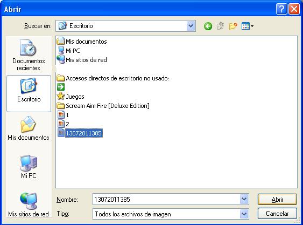Select the Scream Aim Fire folder
Screen dimensions: 303x225
tap(103, 106)
